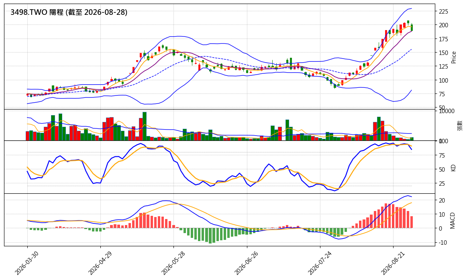This screenshot has width=467, height=280.
Task: Click the "150" tick on the Price axis
Action: tap(443, 53)
